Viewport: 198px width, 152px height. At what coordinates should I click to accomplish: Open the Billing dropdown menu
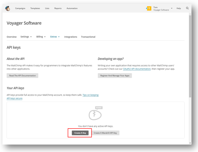pyautogui.click(x=41, y=37)
